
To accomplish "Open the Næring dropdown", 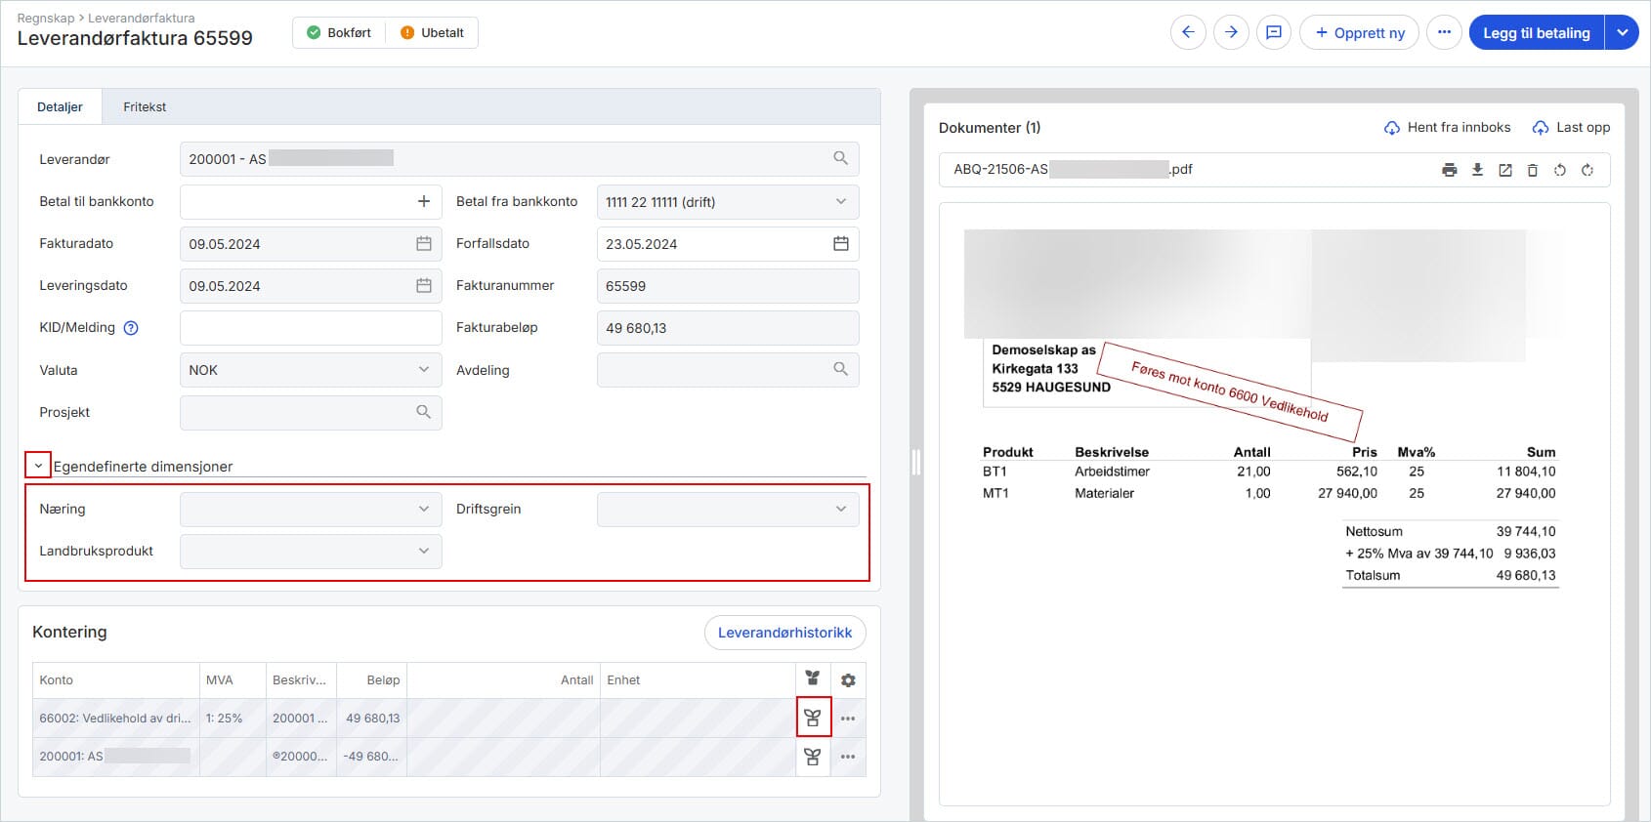I will (311, 510).
